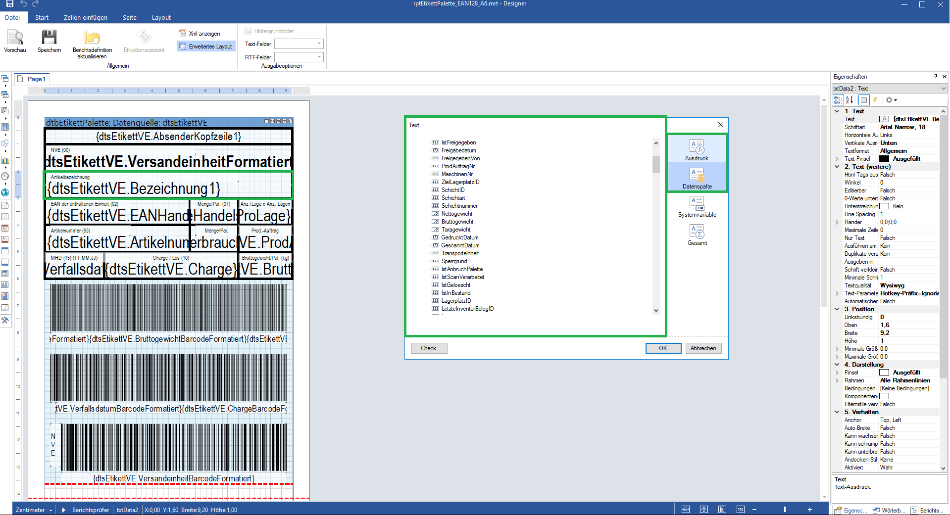Switch to the Zellen einfügen ribbon tab
Viewport: 950px width, 515px height.
pos(85,18)
